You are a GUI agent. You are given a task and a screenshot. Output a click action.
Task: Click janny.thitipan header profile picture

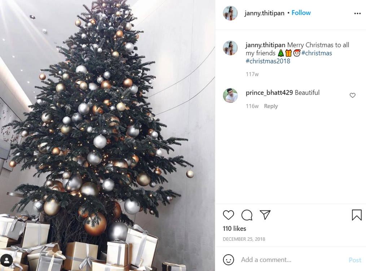230,13
